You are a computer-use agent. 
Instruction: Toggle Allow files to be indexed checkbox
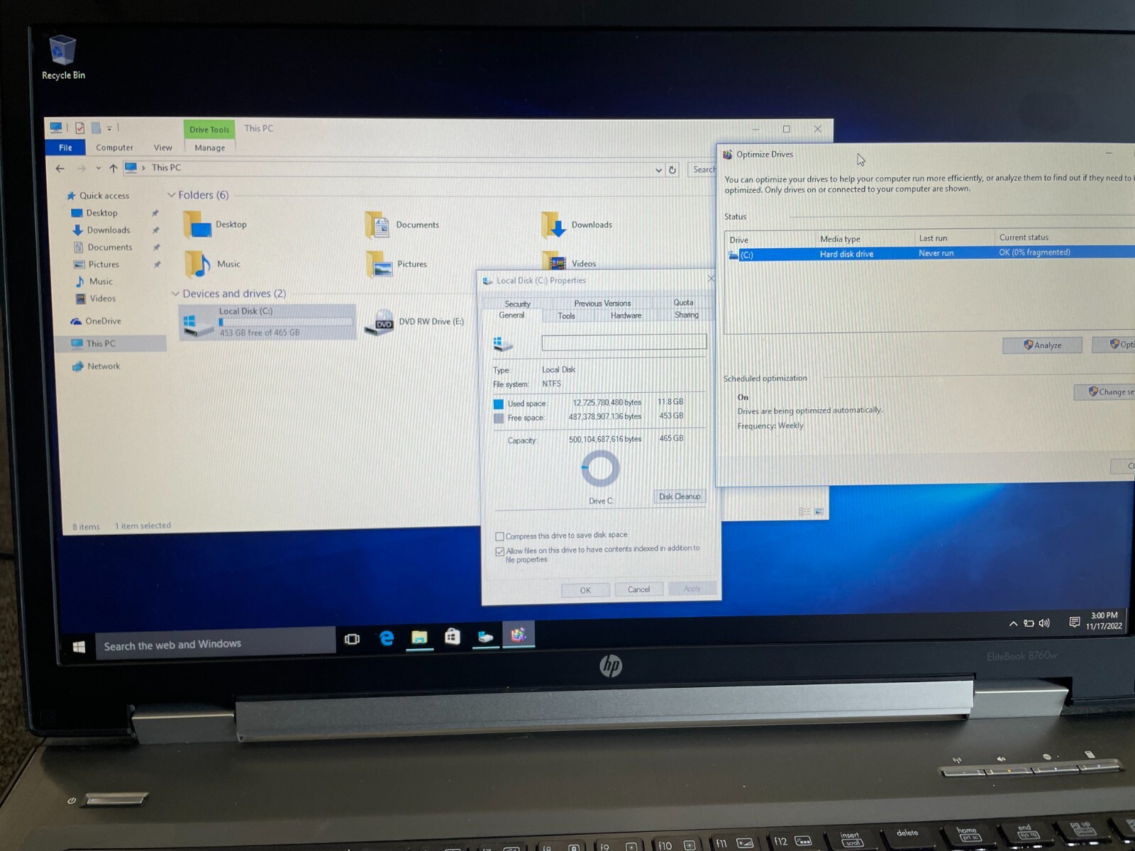[499, 551]
